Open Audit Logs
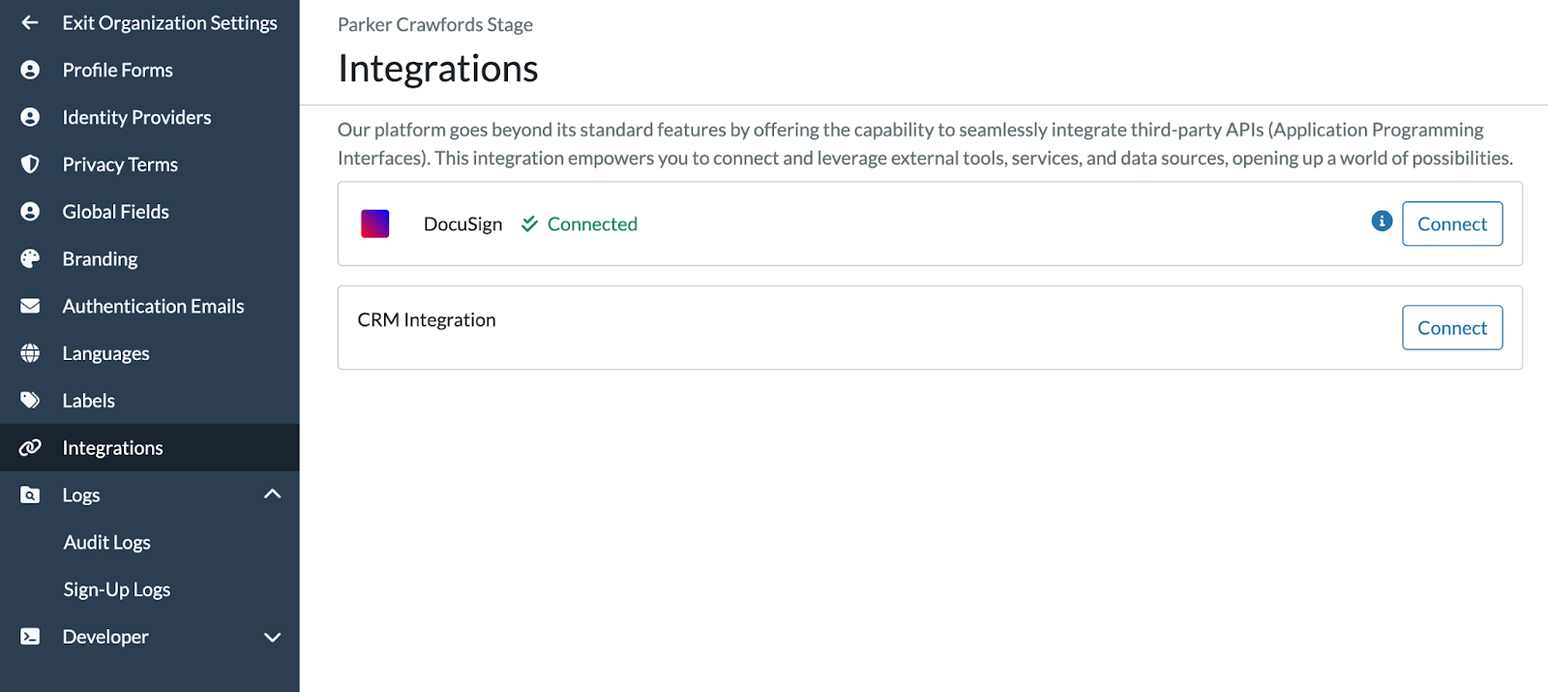Screen dimensions: 1548x692 point(106,542)
